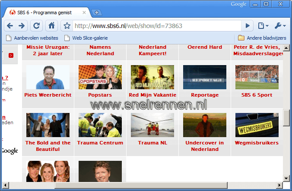Click the vertical scrollbar down arrow

(x=286, y=178)
